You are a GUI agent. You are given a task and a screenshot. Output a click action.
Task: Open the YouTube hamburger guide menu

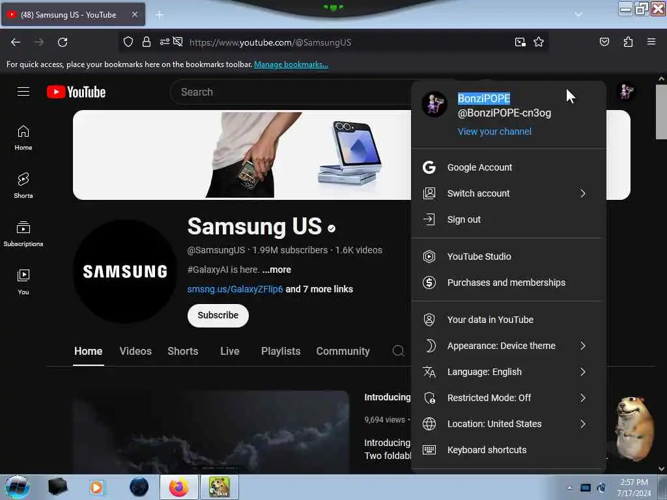[23, 92]
